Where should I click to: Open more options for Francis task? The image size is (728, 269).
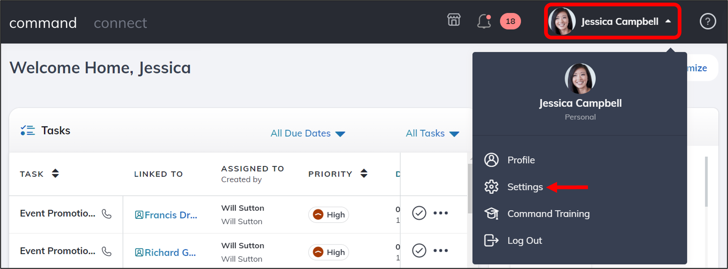click(441, 213)
